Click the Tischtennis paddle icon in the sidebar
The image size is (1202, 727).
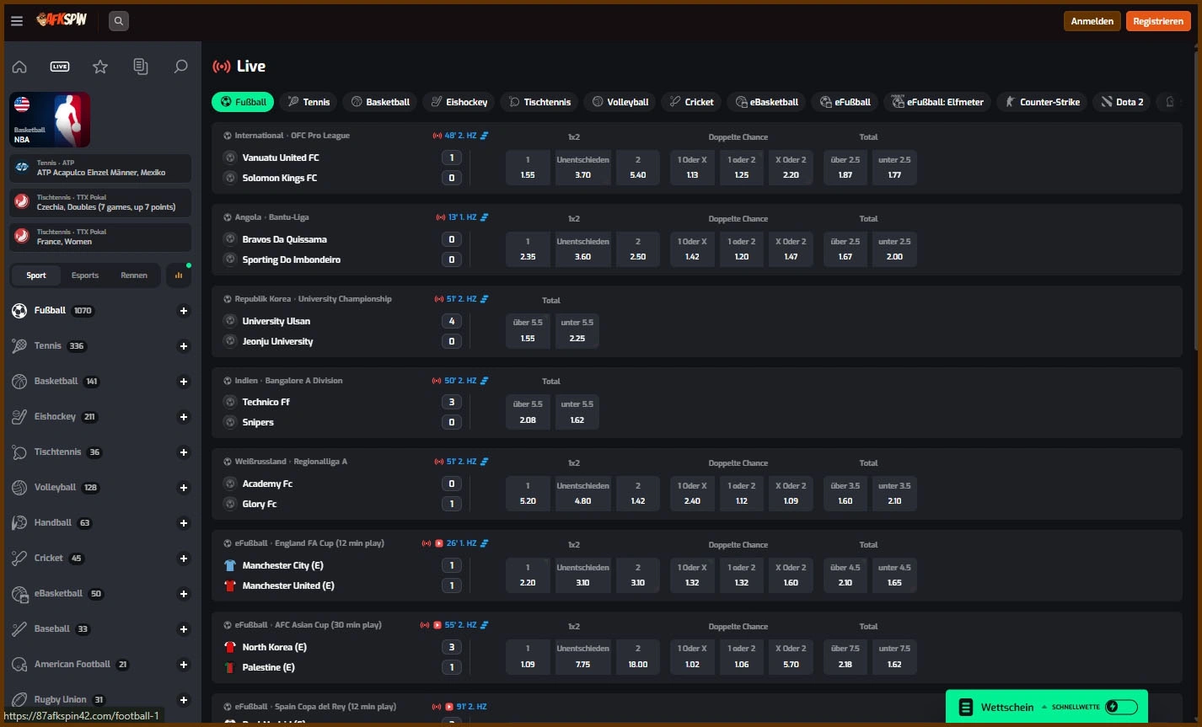19,452
